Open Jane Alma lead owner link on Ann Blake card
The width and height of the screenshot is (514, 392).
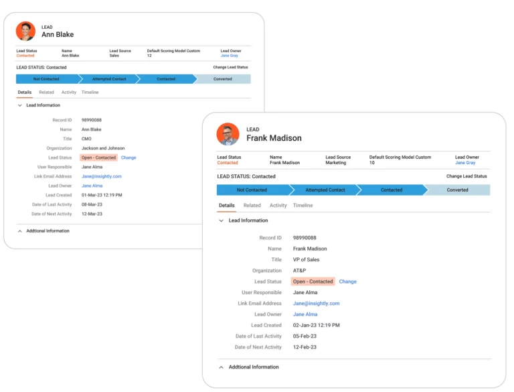92,186
